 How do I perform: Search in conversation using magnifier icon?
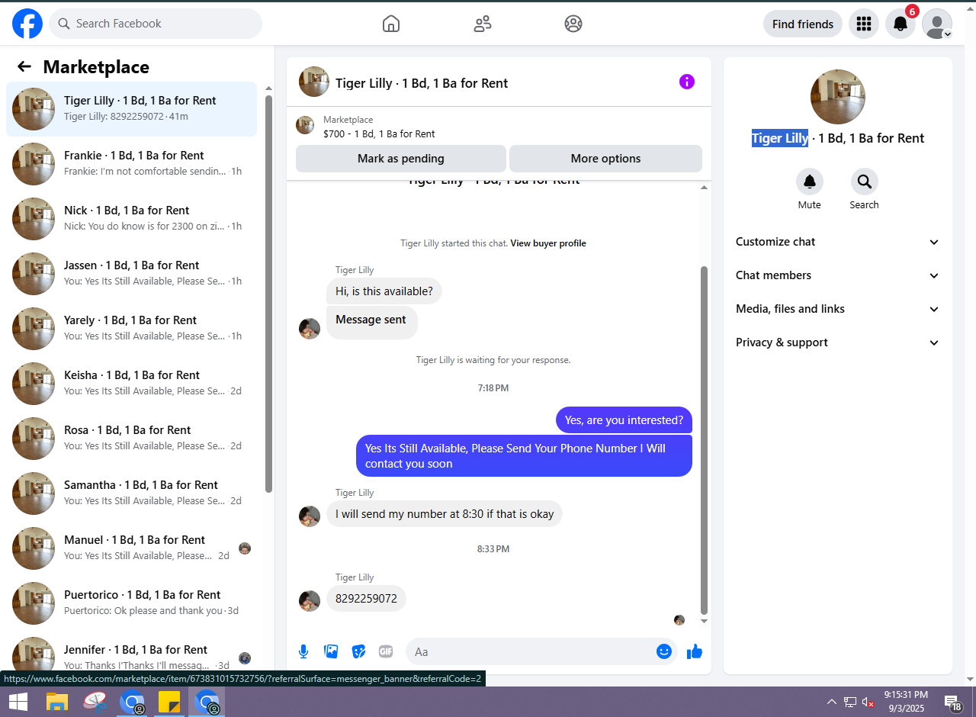tap(865, 182)
